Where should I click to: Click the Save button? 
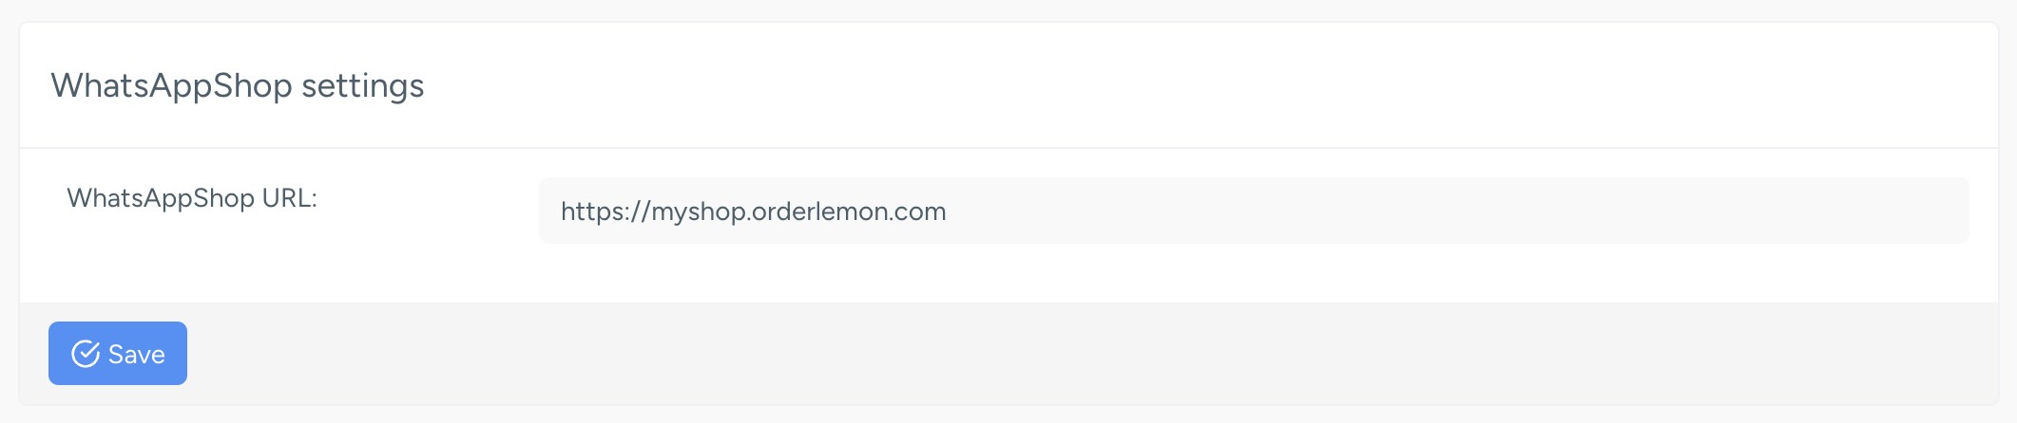tap(118, 354)
